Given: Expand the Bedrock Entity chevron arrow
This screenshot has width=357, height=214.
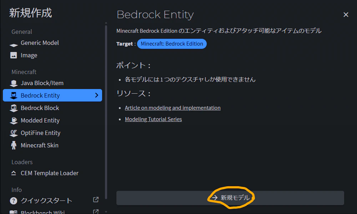Looking at the screenshot, I should pos(96,95).
